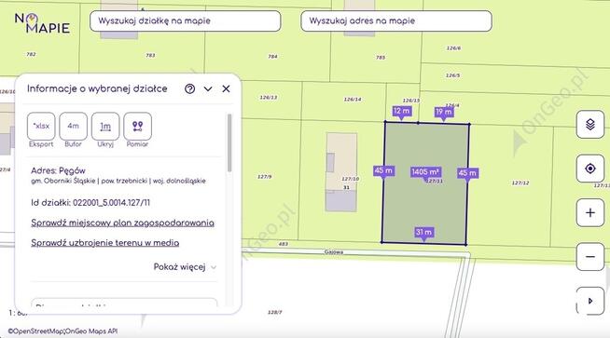The height and width of the screenshot is (338, 610).
Task: Select parcel 784 on the map
Action: [272, 57]
